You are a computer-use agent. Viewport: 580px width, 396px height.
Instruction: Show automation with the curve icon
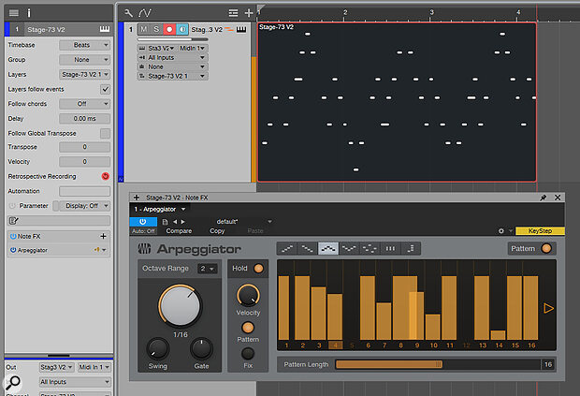click(x=145, y=13)
